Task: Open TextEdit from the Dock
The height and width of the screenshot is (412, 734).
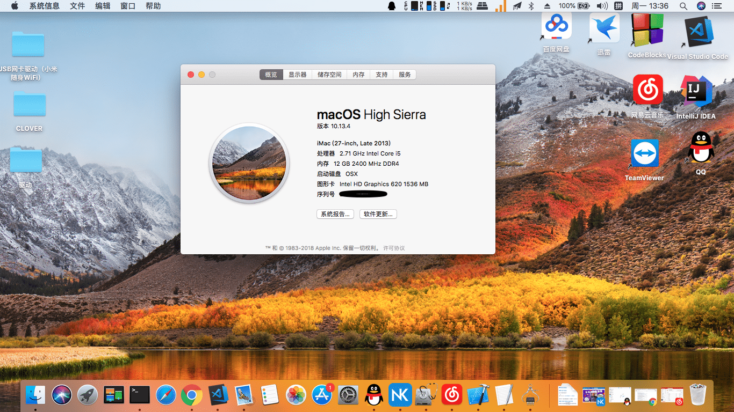Action: pyautogui.click(x=504, y=395)
